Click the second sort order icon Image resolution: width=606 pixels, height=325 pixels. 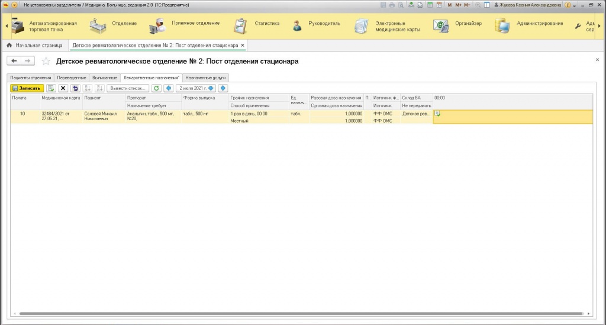pyautogui.click(x=99, y=88)
